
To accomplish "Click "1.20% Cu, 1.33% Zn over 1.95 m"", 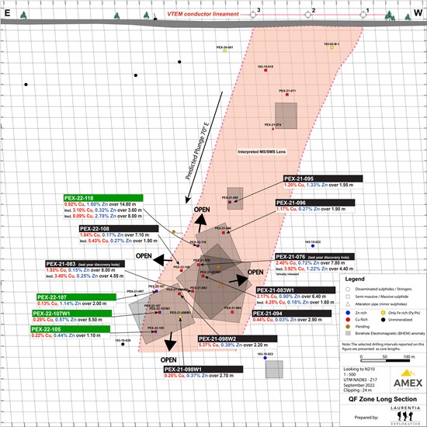I will pyautogui.click(x=318, y=185).
